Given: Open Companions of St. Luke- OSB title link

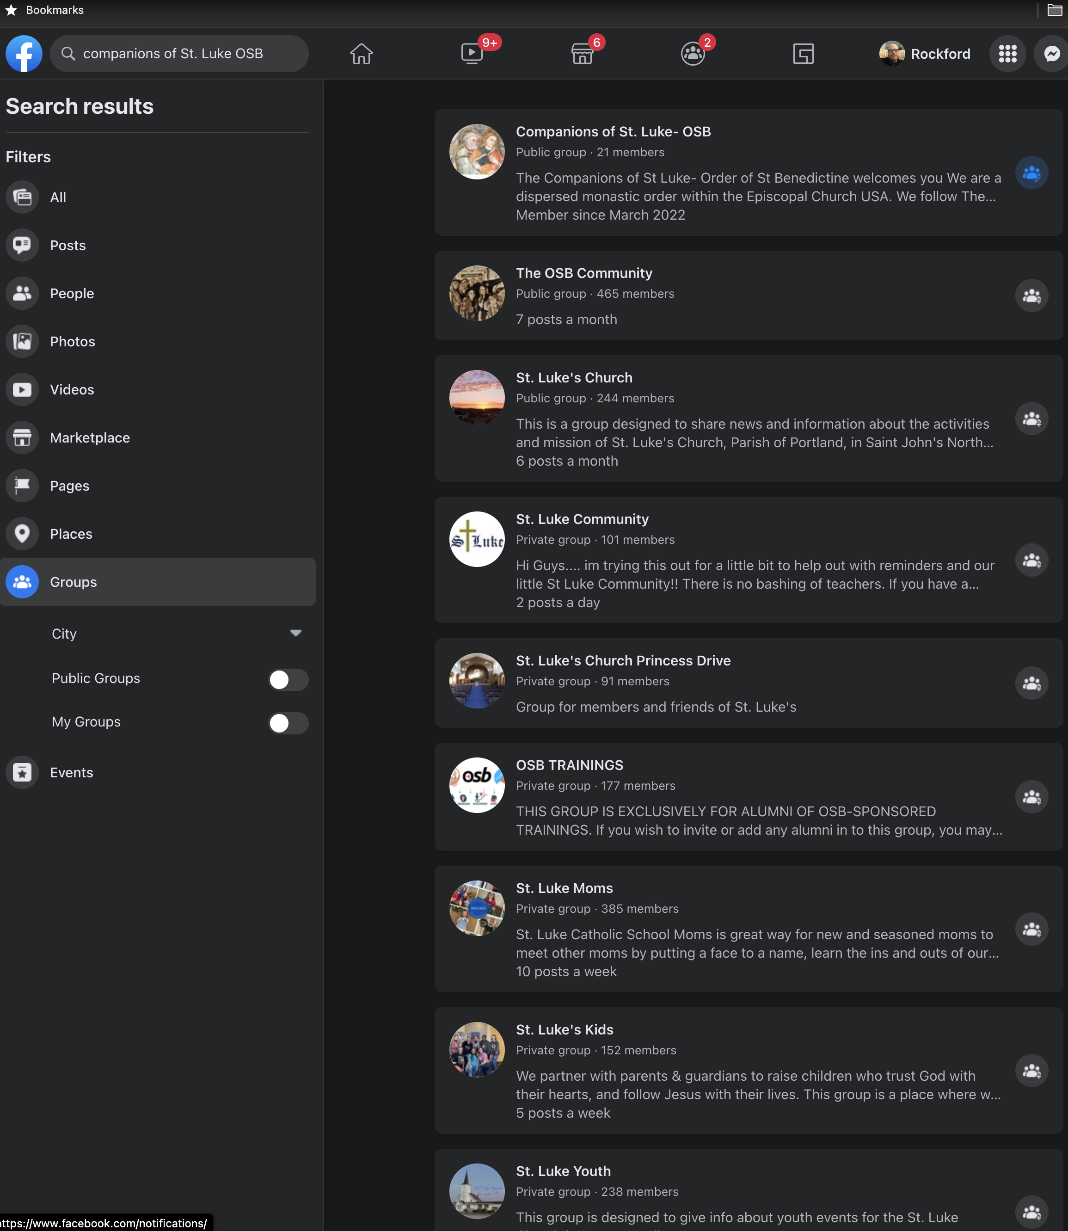Looking at the screenshot, I should pyautogui.click(x=613, y=132).
